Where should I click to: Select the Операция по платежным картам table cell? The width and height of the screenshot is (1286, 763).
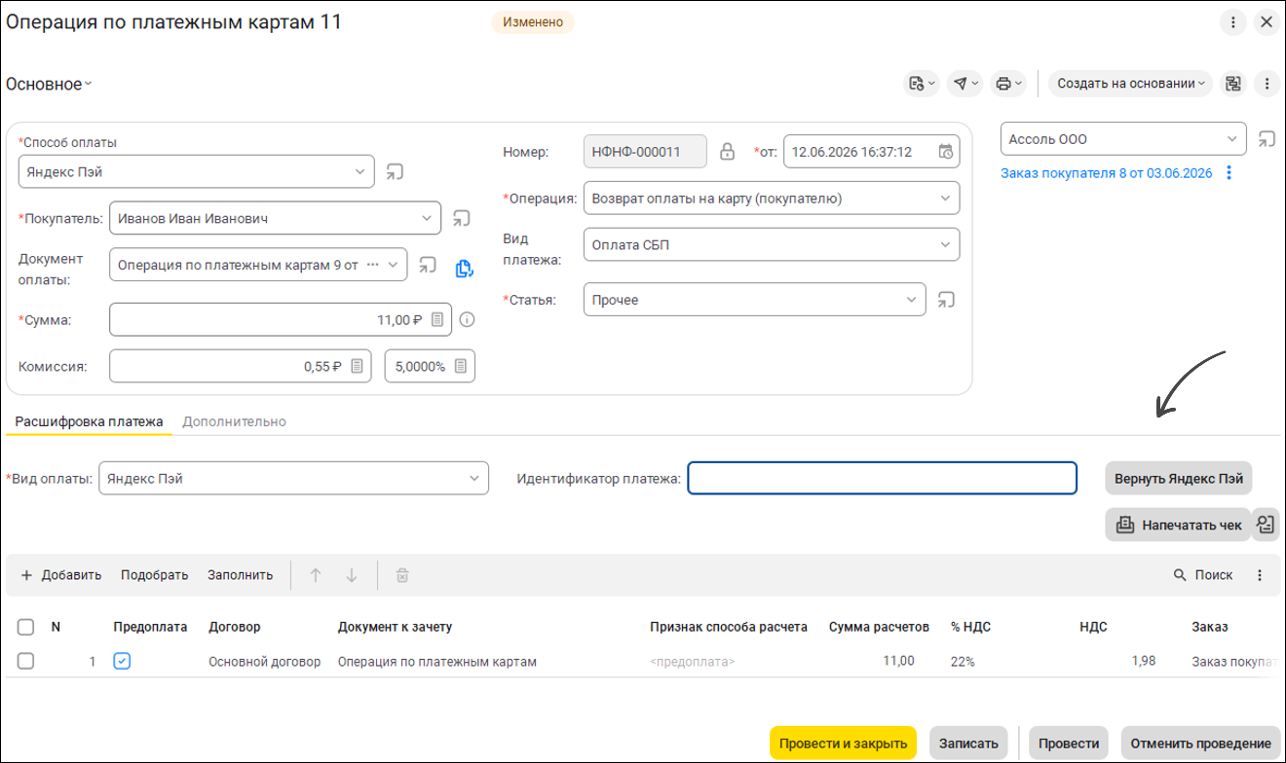pyautogui.click(x=437, y=662)
